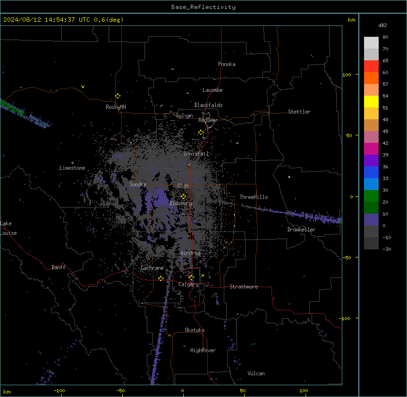Click the km unit label at bottom left
The image size is (407, 397).
tap(7, 391)
